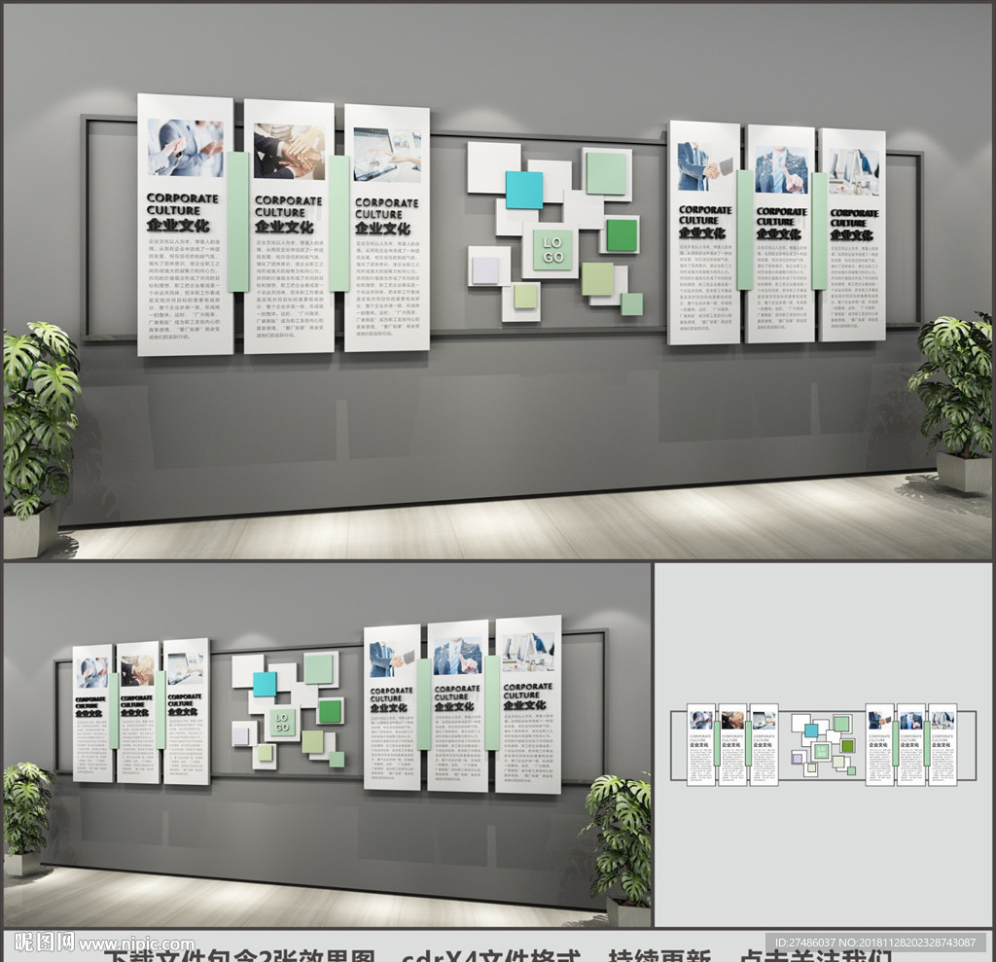The image size is (996, 962).
Task: Select the cyan square in the bottom-left render
Action: tap(265, 684)
